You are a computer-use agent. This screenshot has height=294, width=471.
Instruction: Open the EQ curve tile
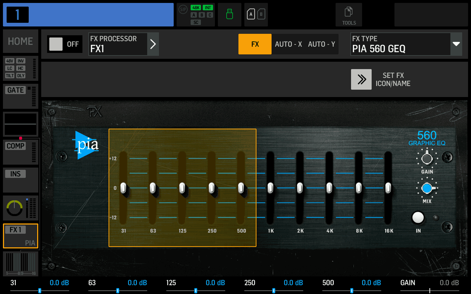coord(21,124)
